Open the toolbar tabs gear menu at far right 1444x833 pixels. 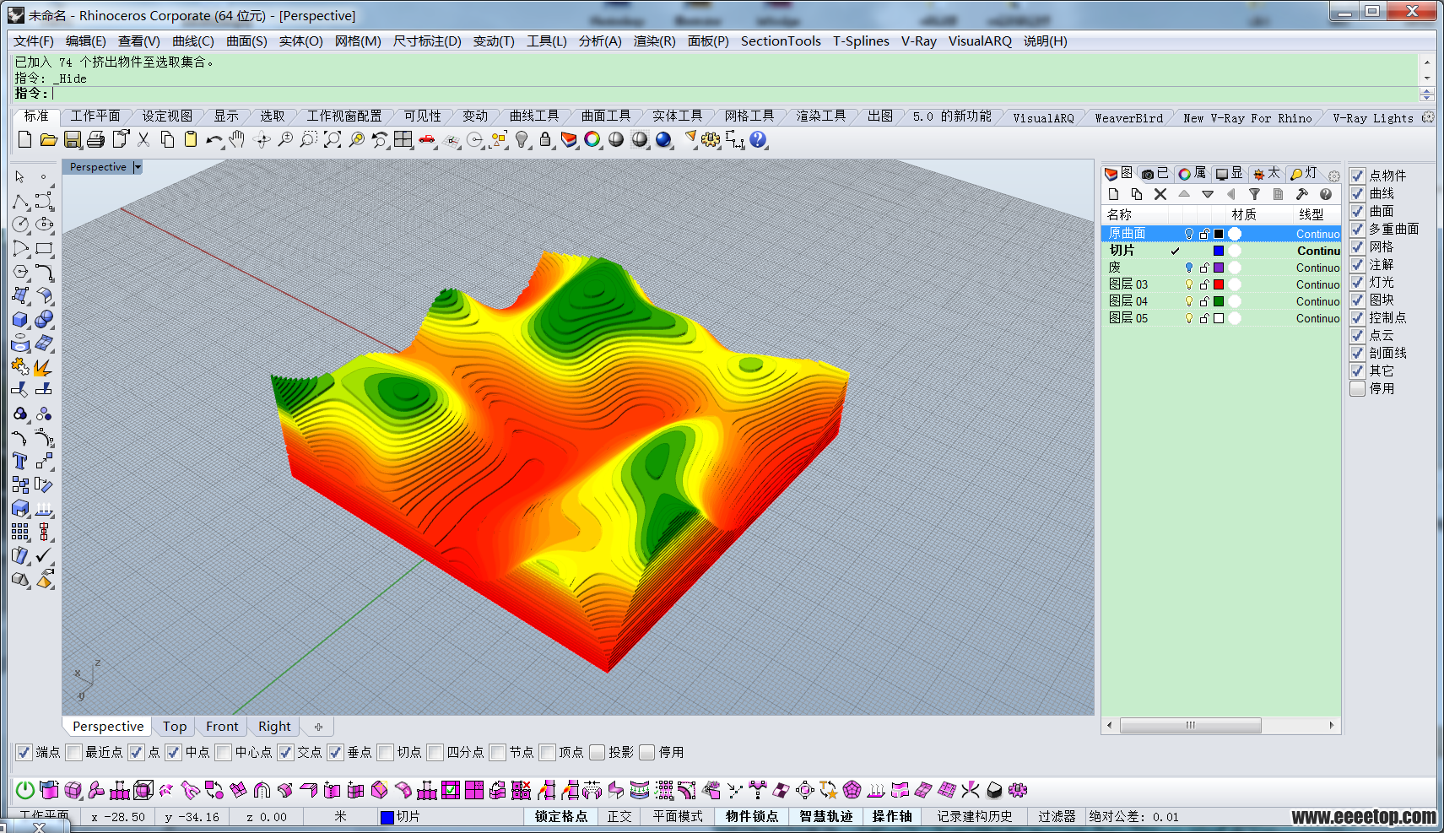1428,117
